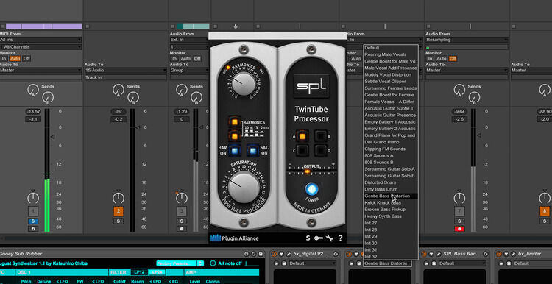Solo track 1 with blue S button
Viewport: 552px width, 284px height.
(x=32, y=221)
